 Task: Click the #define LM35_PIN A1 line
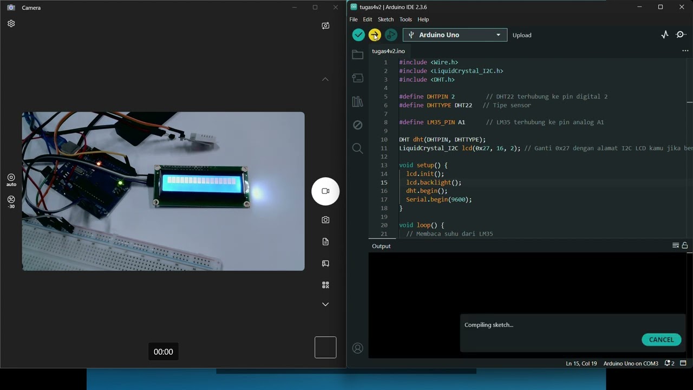tap(432, 122)
